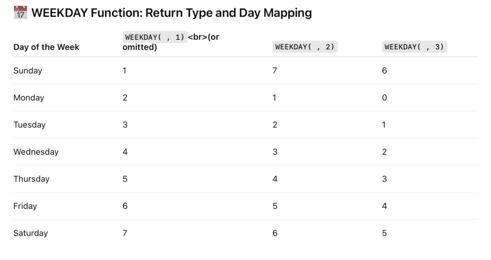Click the "(or omitted)" header text
The height and width of the screenshot is (260, 491).
point(171,42)
